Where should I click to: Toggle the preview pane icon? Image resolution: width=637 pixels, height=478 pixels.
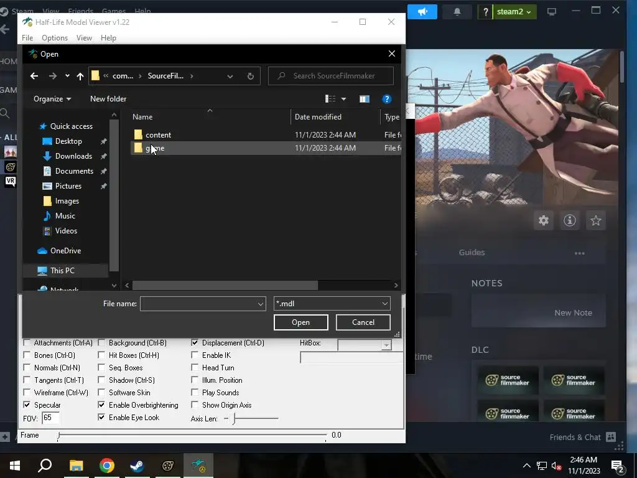365,99
